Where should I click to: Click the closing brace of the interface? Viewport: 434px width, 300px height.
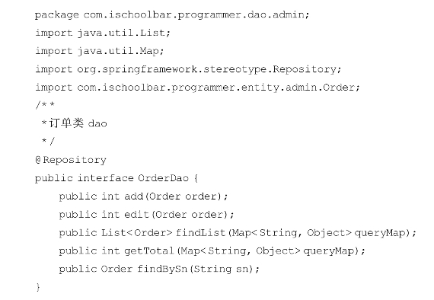(x=38, y=287)
